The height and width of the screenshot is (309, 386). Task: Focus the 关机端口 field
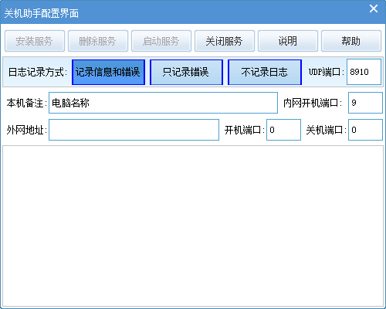pos(365,130)
